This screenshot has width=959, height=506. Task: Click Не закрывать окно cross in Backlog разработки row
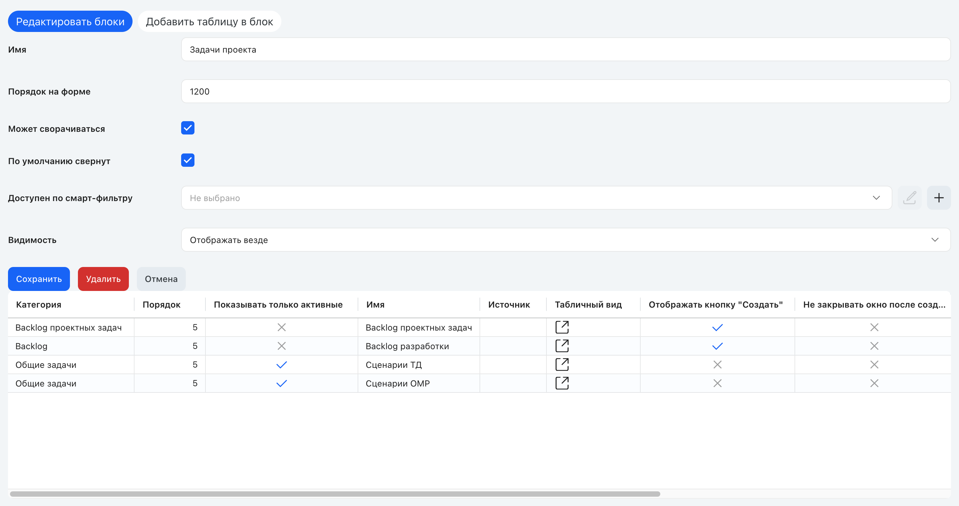(874, 346)
